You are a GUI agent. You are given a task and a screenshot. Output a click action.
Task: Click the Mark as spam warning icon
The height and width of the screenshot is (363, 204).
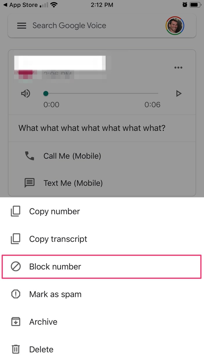[15, 294]
